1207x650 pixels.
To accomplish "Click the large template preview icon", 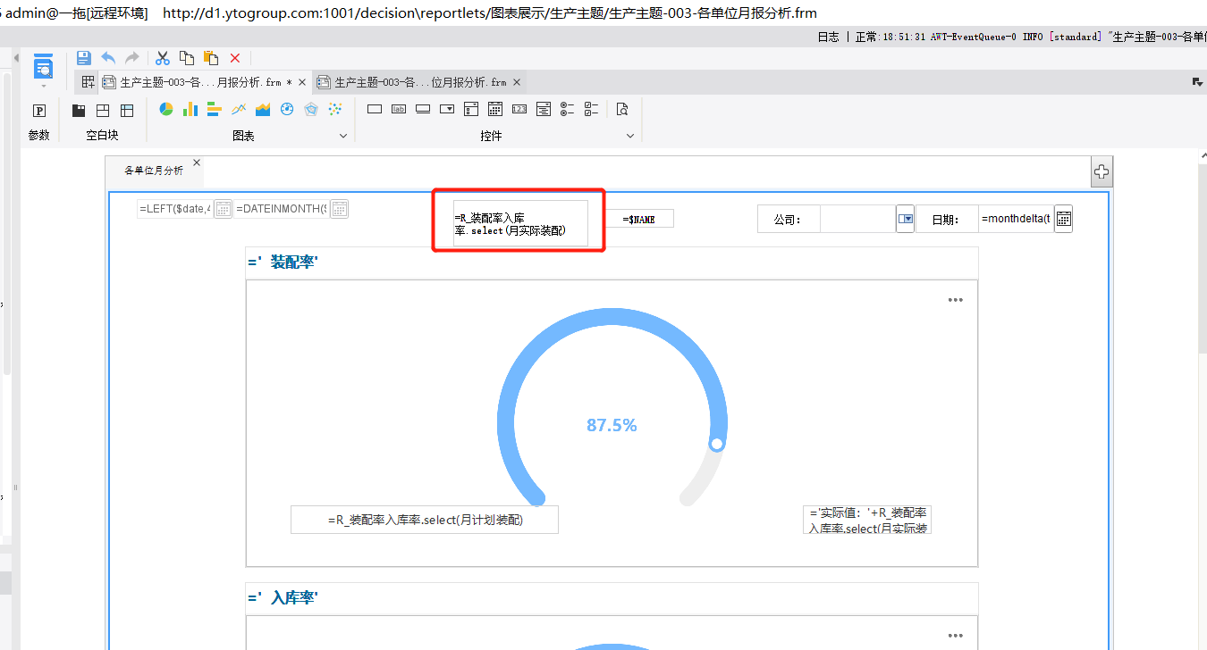I will coord(43,66).
